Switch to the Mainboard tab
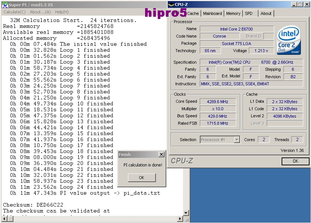The image size is (311, 223). (x=212, y=13)
